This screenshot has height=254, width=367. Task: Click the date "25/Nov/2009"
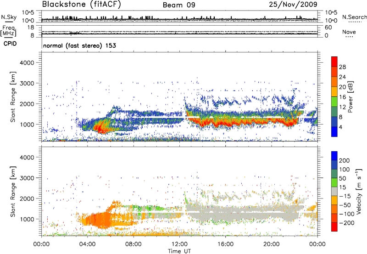293,4
